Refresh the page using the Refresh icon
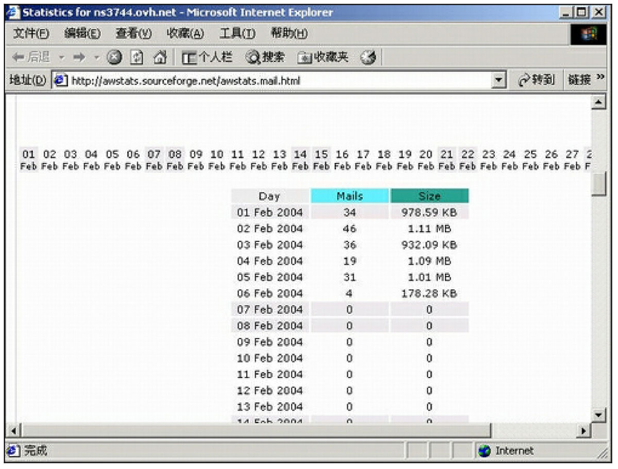 [x=138, y=57]
